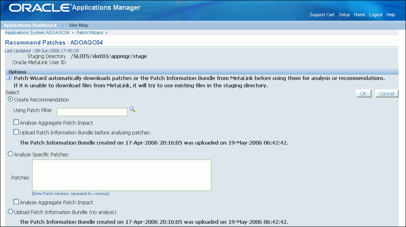The image size is (406, 227).
Task: Follow the Patch Wizard breadcrumb link
Action: [x=90, y=32]
